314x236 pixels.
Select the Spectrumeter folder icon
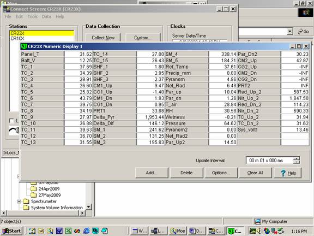[x=26, y=201]
